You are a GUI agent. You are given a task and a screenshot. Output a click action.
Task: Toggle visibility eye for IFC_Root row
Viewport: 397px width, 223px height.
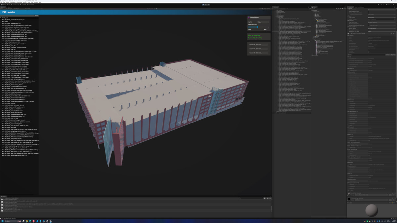(3, 18)
